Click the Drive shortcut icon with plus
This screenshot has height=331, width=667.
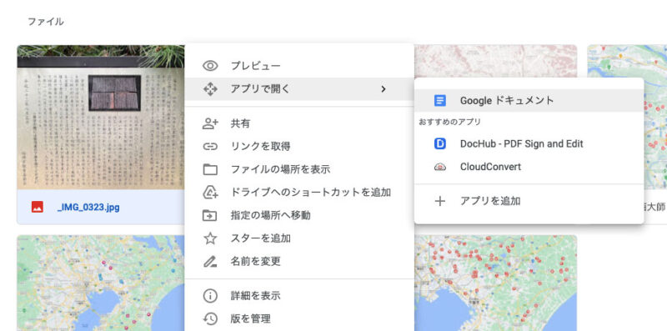tap(210, 193)
